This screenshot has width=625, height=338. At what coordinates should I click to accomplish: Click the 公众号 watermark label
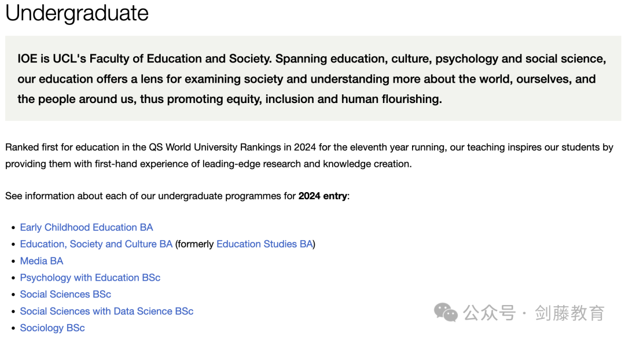pyautogui.click(x=489, y=313)
